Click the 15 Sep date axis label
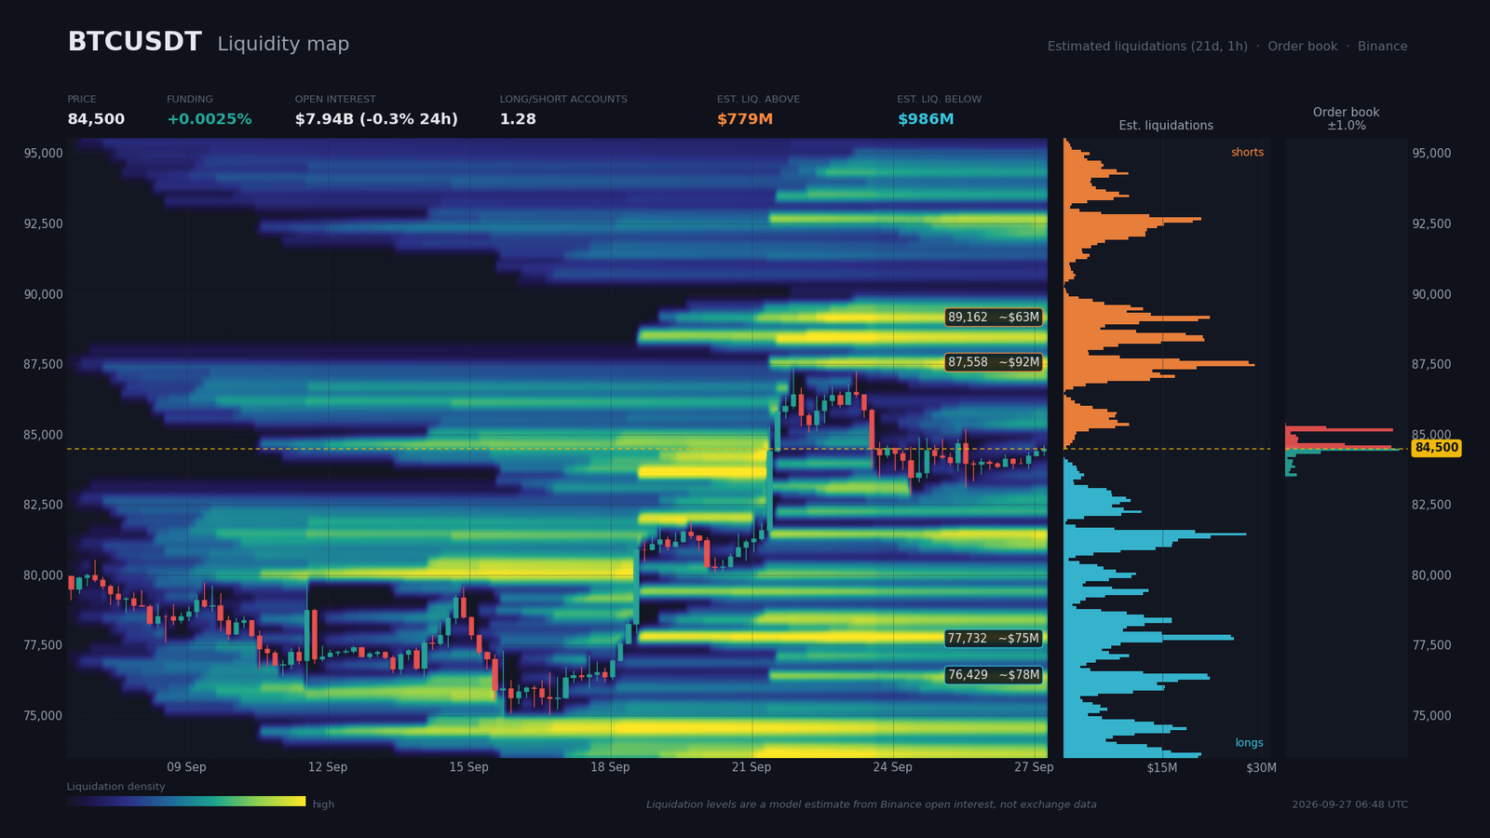Viewport: 1490px width, 838px height. [x=468, y=767]
